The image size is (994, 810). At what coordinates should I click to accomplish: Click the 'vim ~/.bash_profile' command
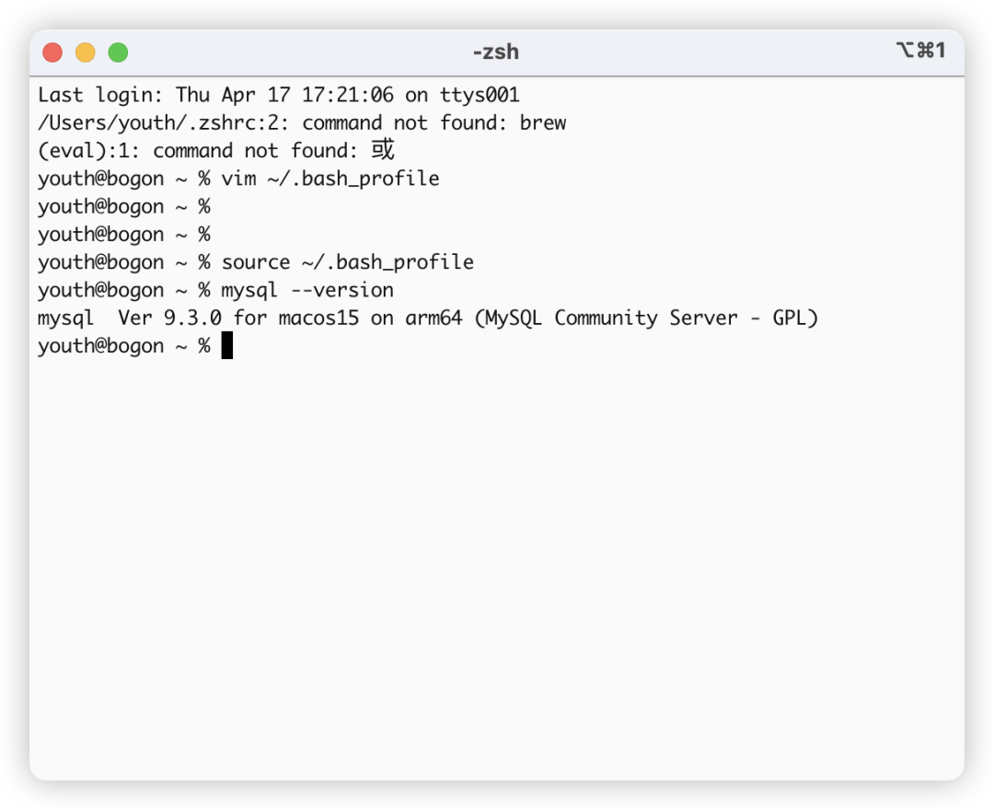(x=330, y=179)
